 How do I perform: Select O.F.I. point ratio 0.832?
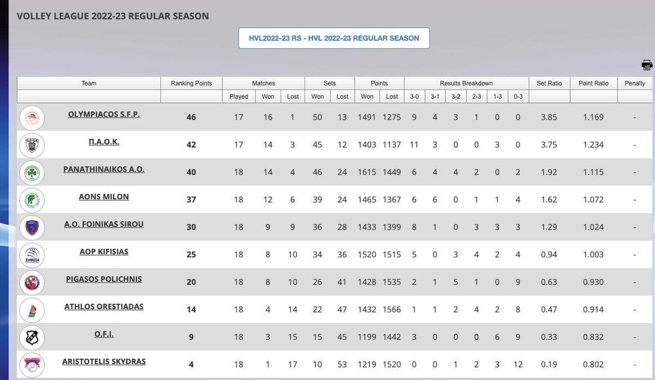click(x=593, y=337)
